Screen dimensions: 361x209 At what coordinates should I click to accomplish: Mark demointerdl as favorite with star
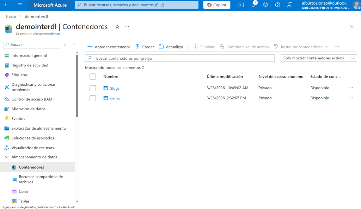[x=117, y=27]
